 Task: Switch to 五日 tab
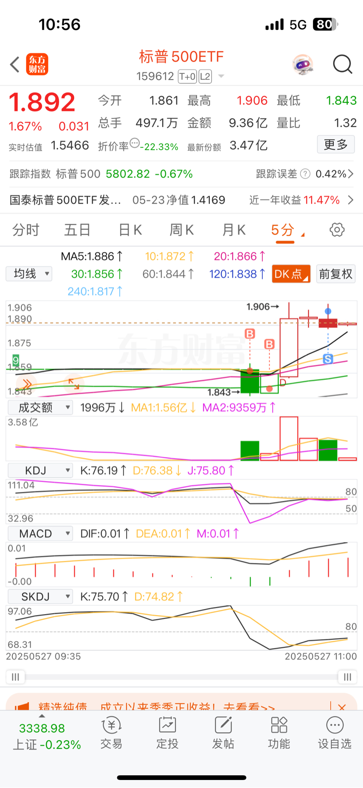(x=77, y=230)
